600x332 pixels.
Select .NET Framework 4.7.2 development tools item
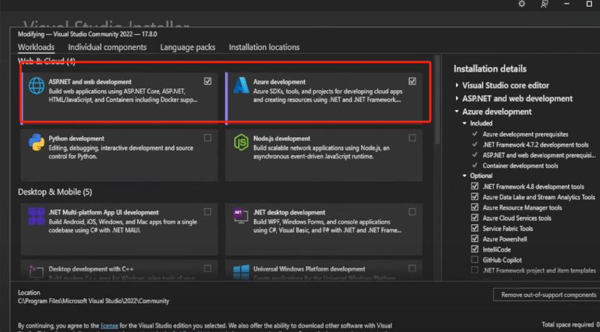click(535, 145)
